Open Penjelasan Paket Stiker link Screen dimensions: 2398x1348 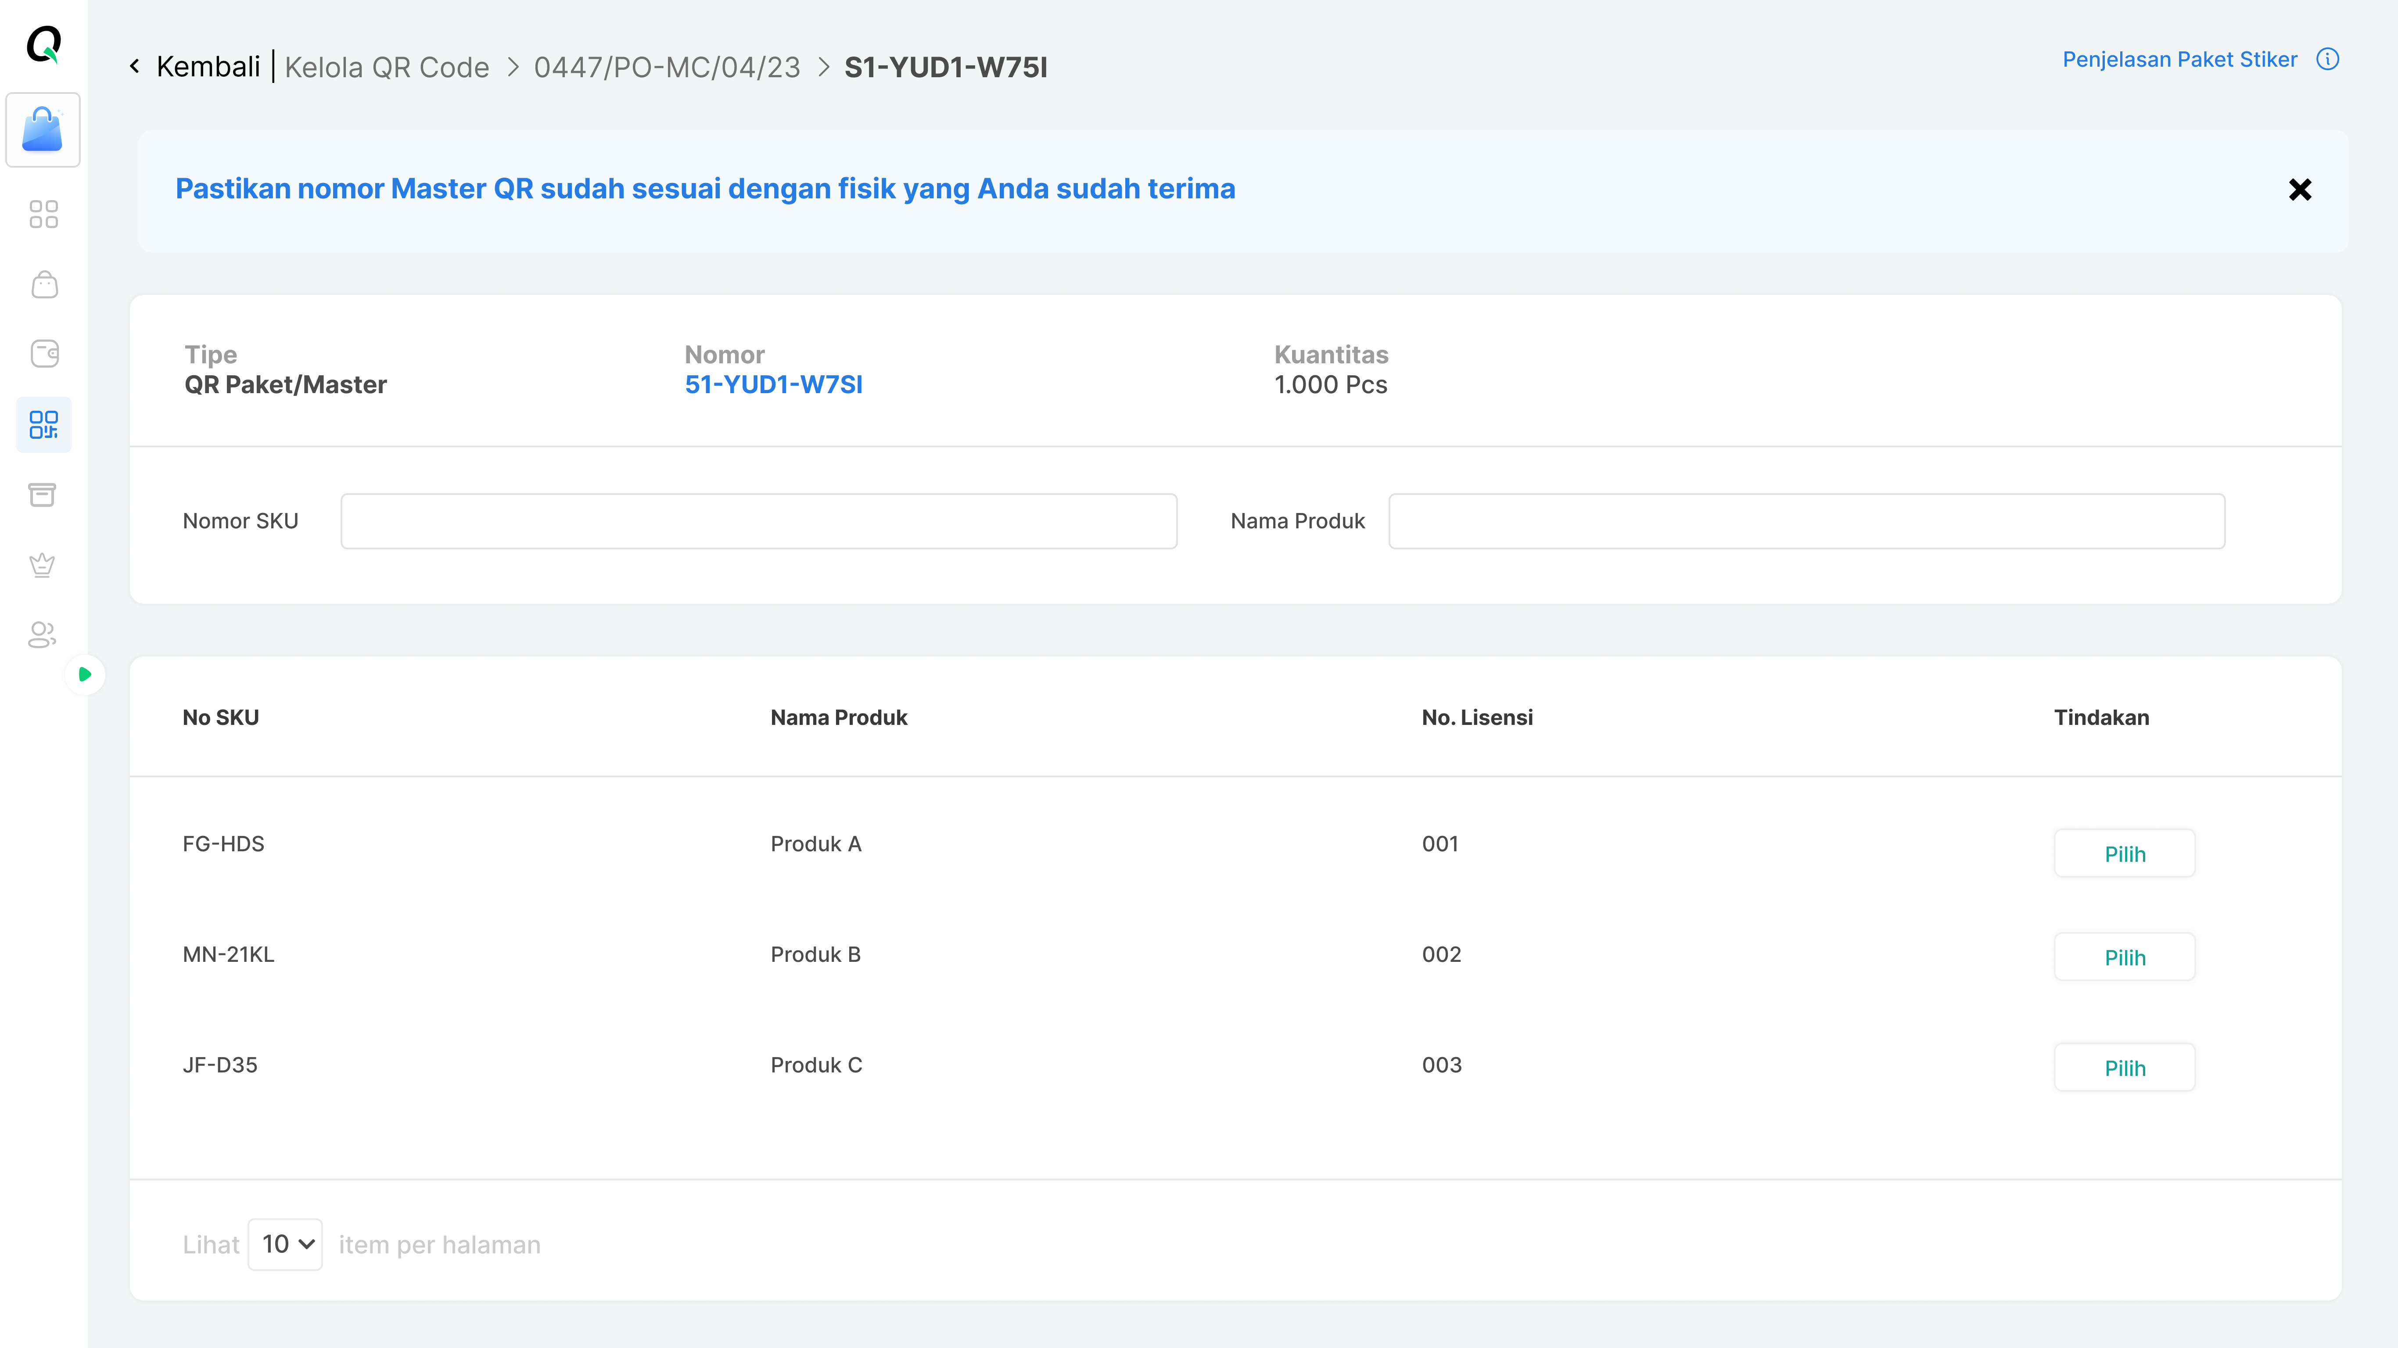(x=2179, y=60)
